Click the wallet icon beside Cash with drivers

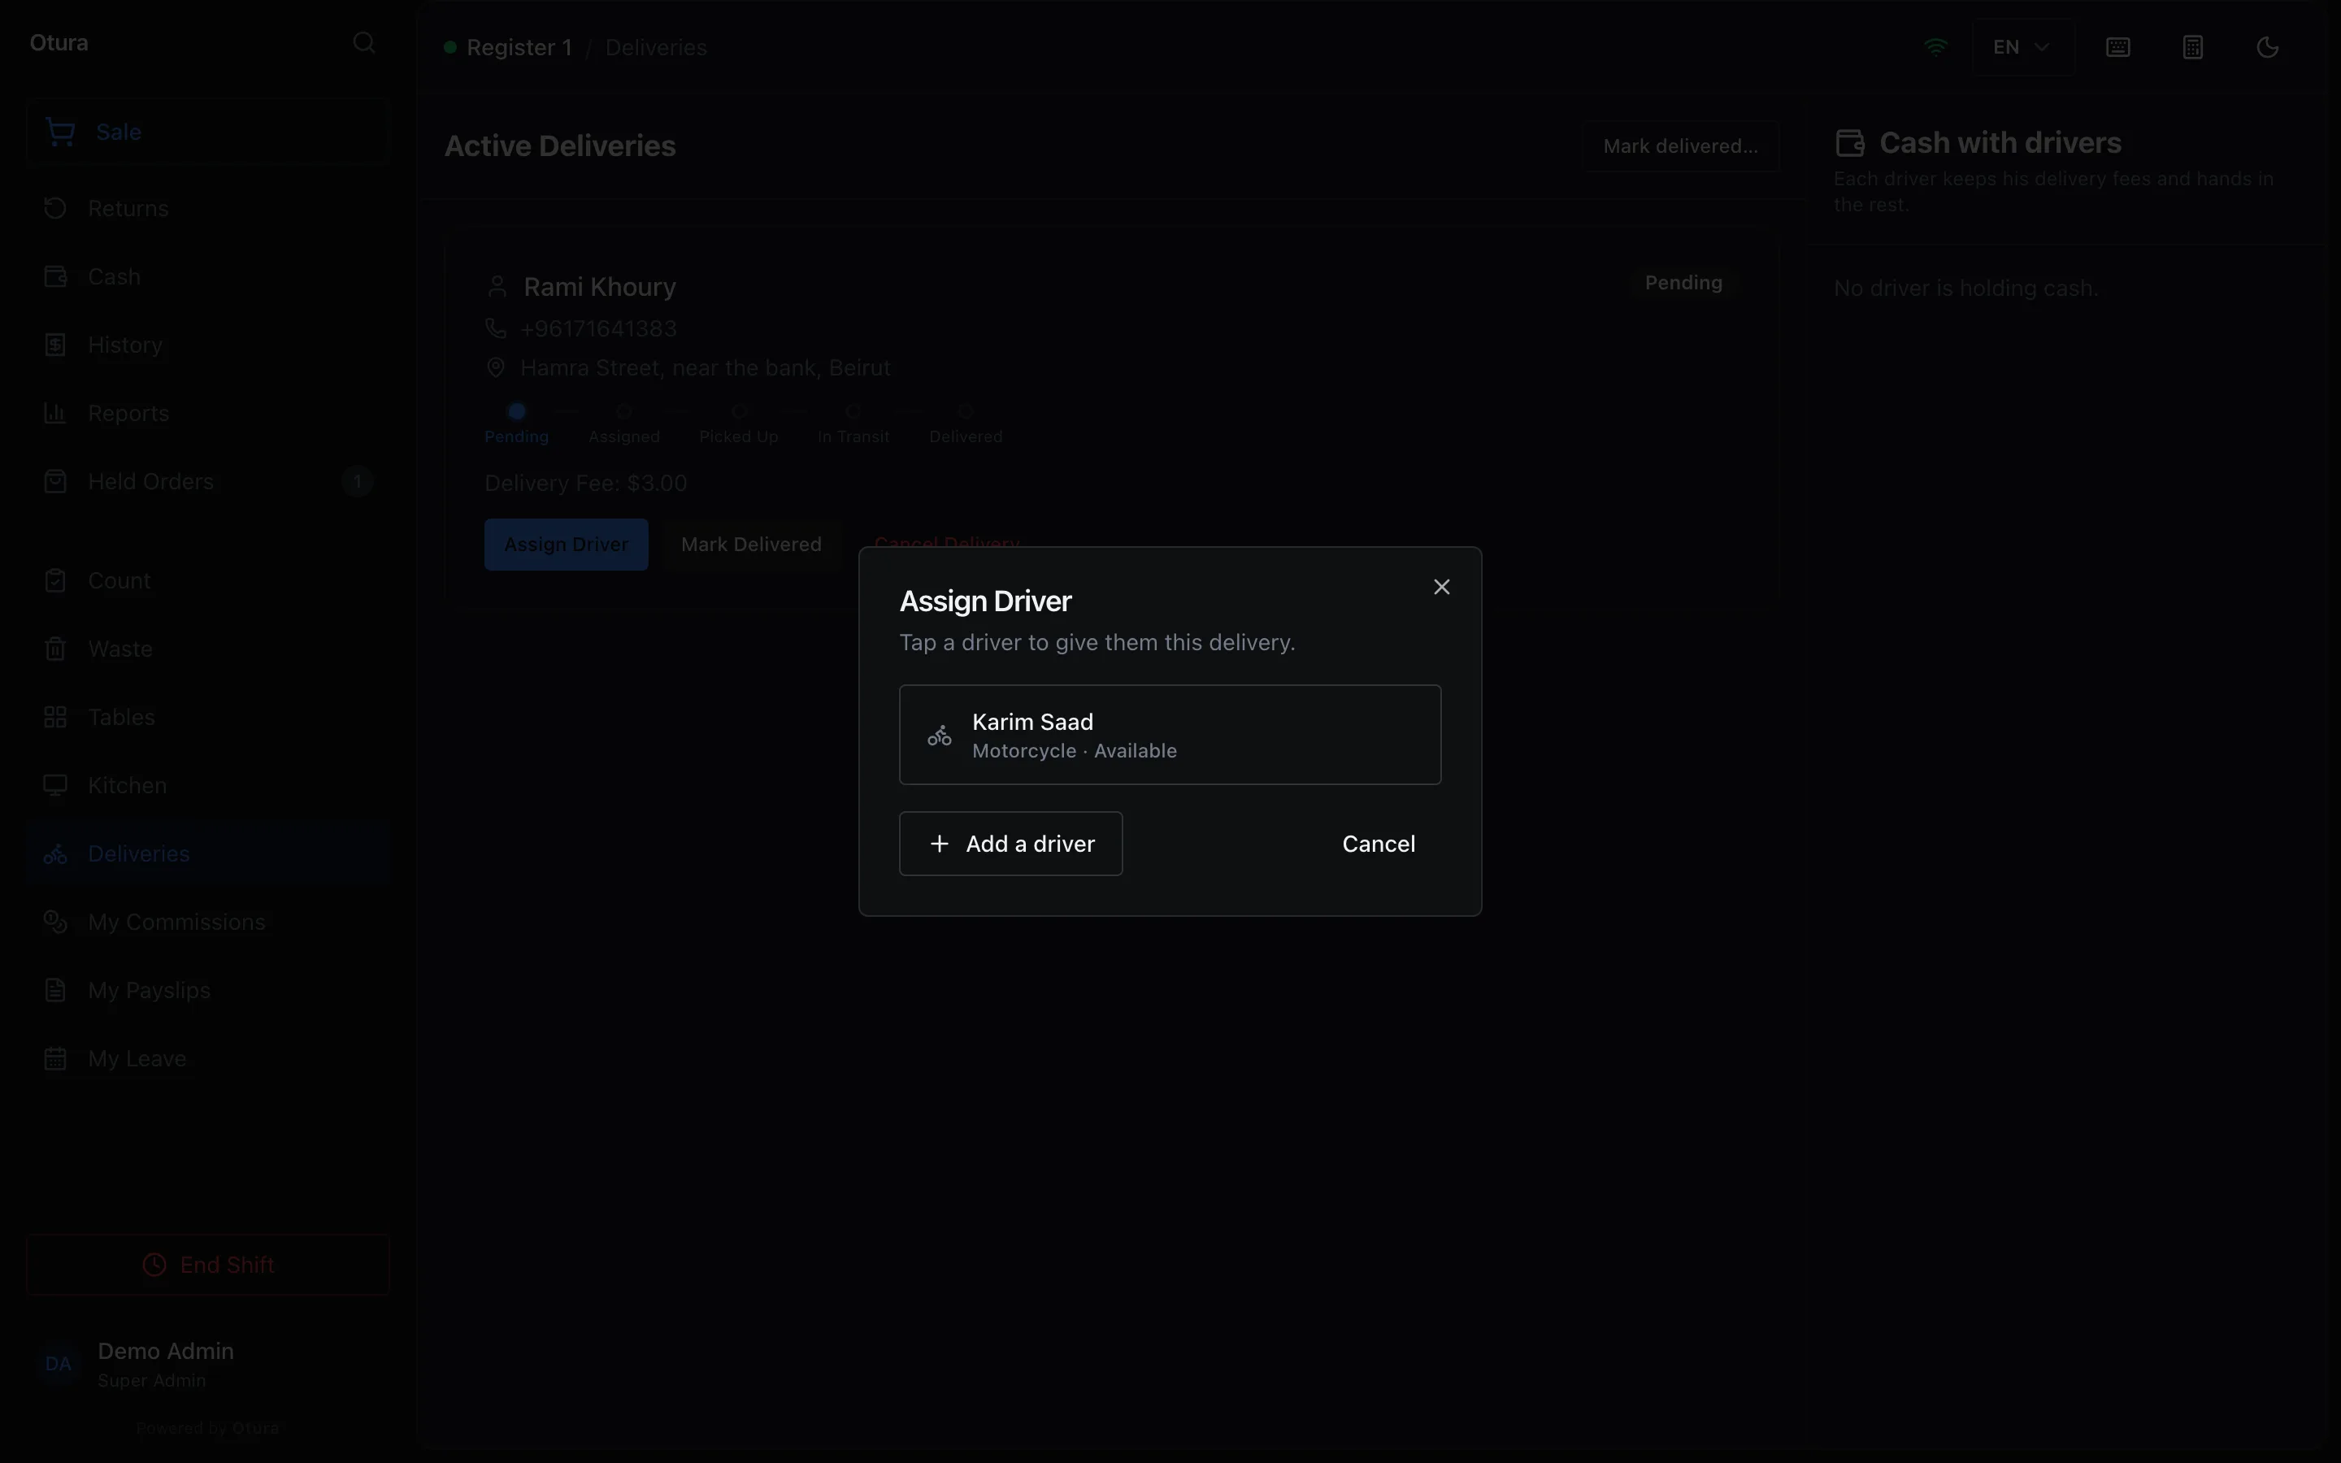coord(1849,143)
